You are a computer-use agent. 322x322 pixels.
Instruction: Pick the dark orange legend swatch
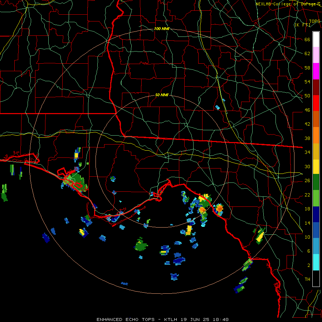tap(316, 119)
